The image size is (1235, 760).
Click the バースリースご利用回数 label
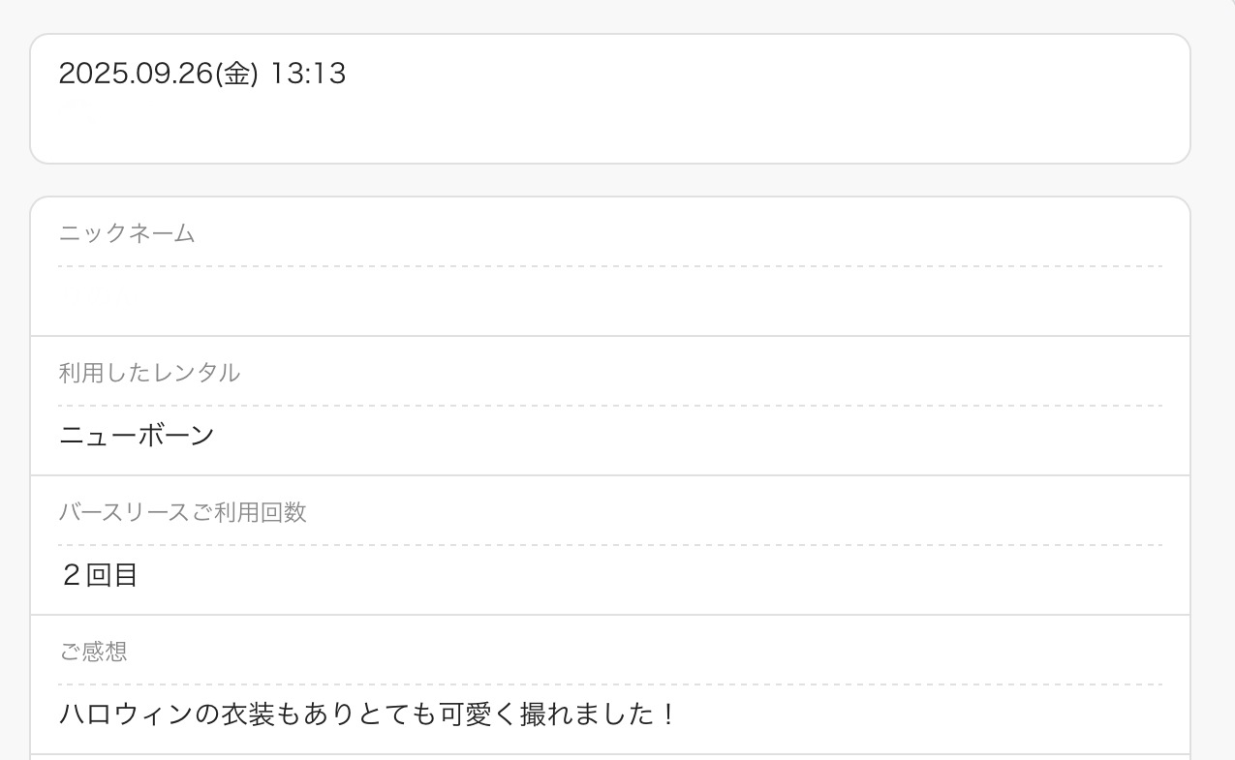pyautogui.click(x=182, y=512)
